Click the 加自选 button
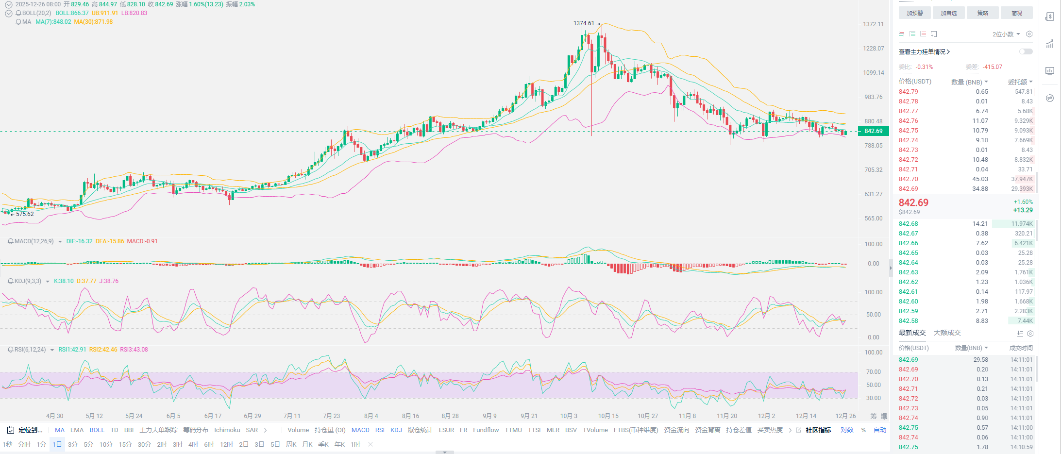The height and width of the screenshot is (454, 1061). (x=948, y=13)
